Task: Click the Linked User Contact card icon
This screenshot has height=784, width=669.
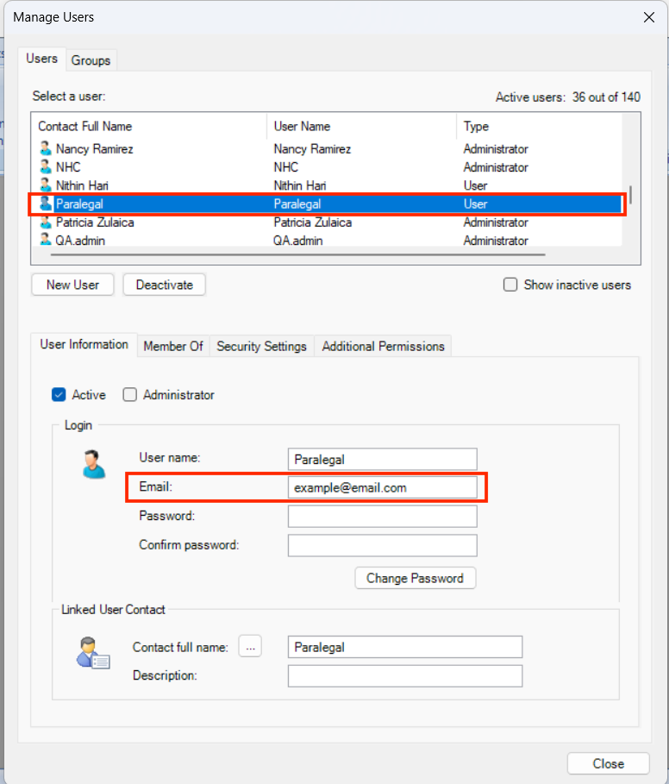Action: (93, 655)
